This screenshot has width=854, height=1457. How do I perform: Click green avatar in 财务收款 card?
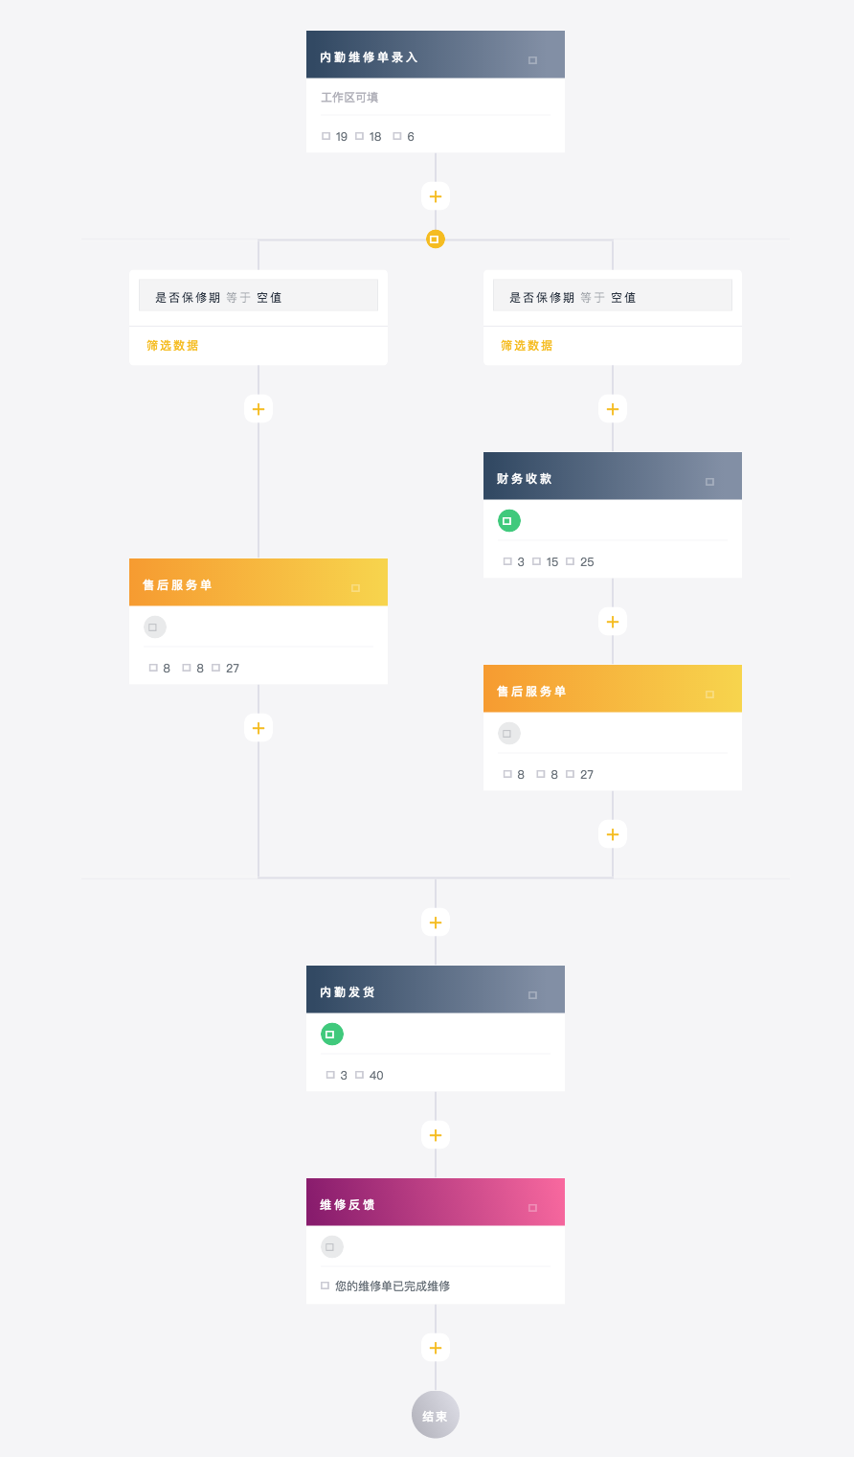click(x=509, y=521)
